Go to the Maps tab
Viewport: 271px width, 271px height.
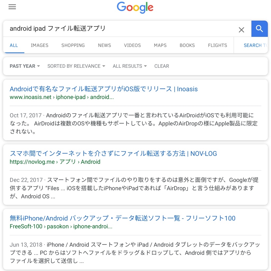(x=160, y=45)
